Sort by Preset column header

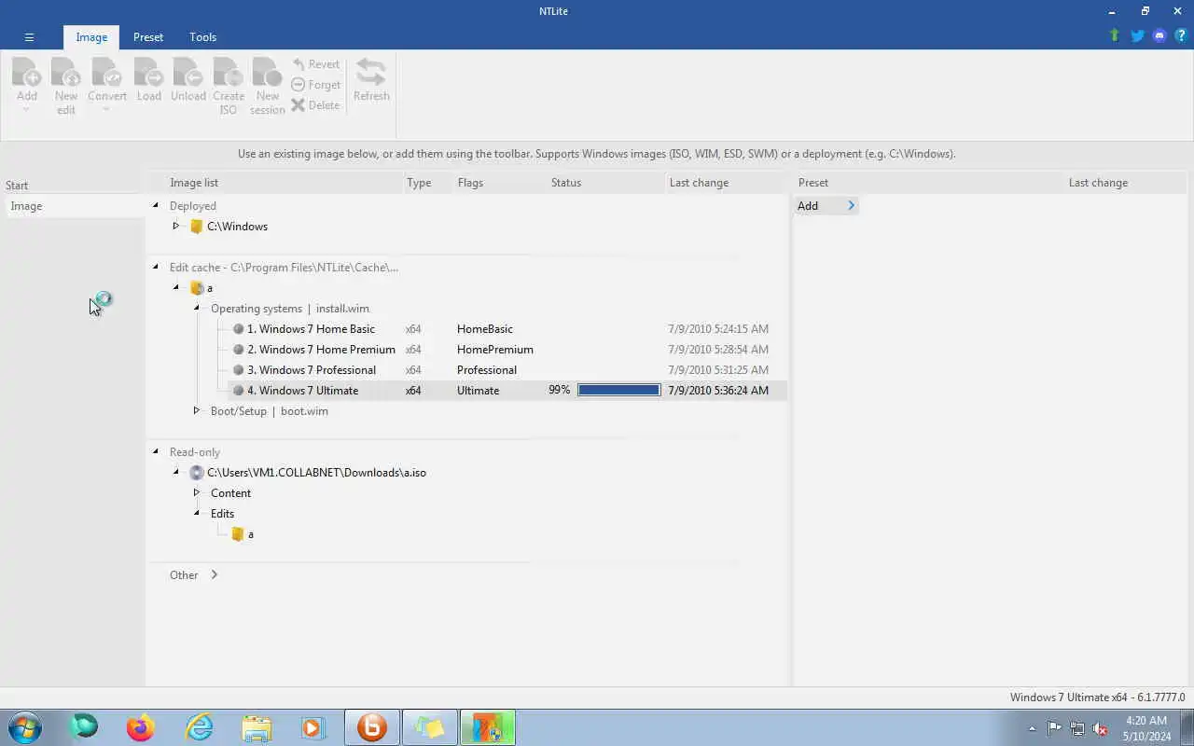coord(928,183)
